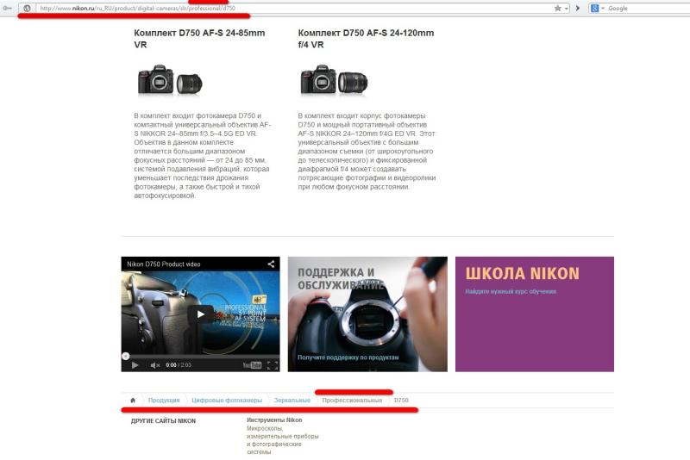Open the bookmark star dropdown arrow
Image resolution: width=690 pixels, height=460 pixels.
[x=567, y=9]
